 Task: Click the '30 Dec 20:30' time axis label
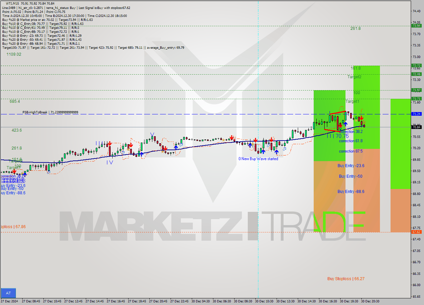[x=370, y=301]
